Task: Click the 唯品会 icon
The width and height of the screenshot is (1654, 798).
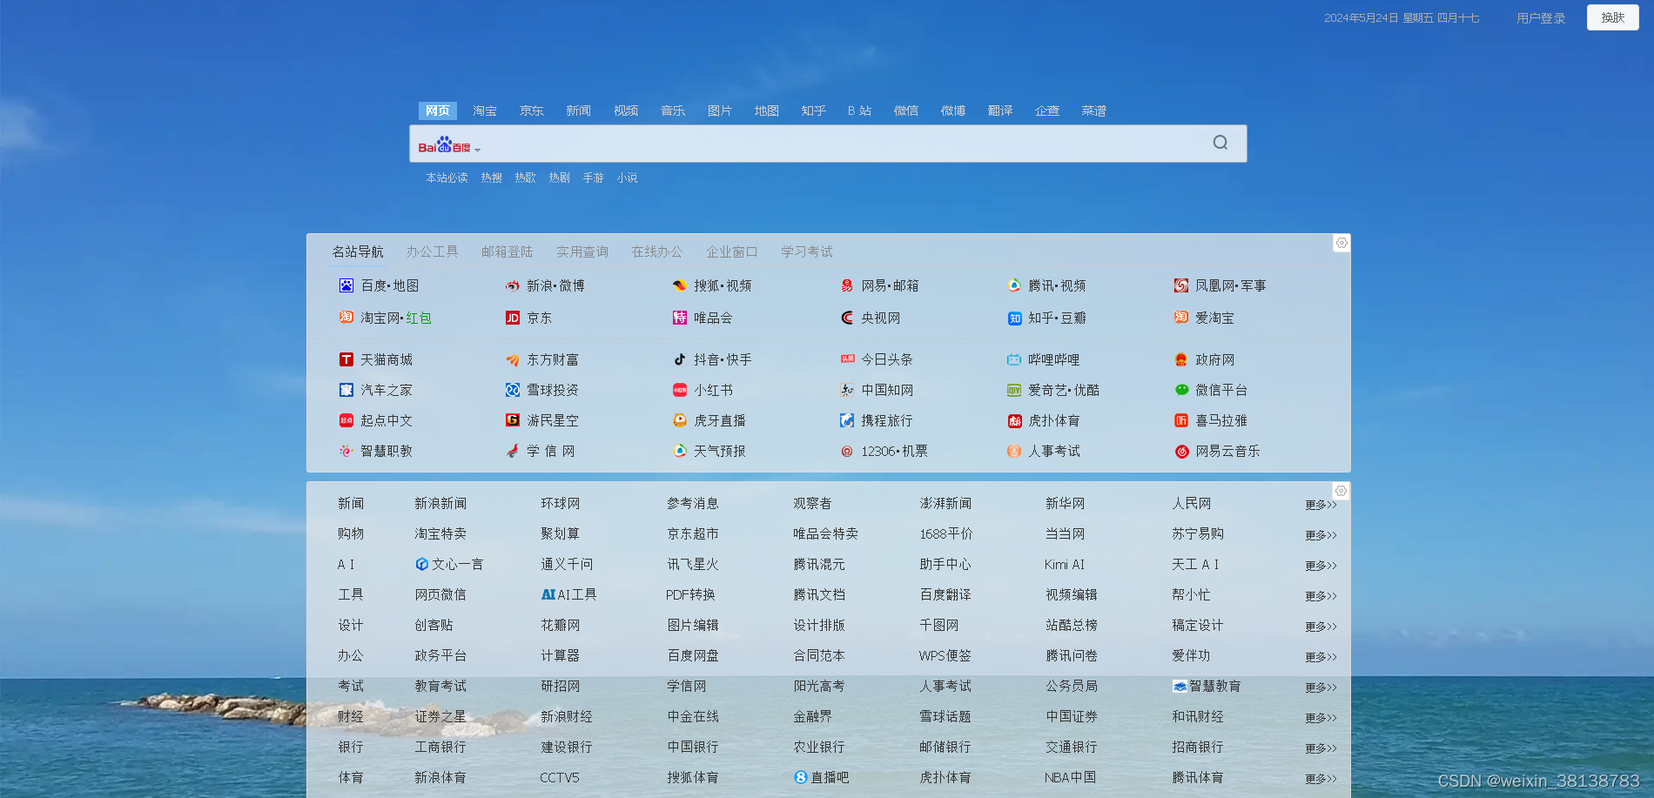Action: point(680,318)
